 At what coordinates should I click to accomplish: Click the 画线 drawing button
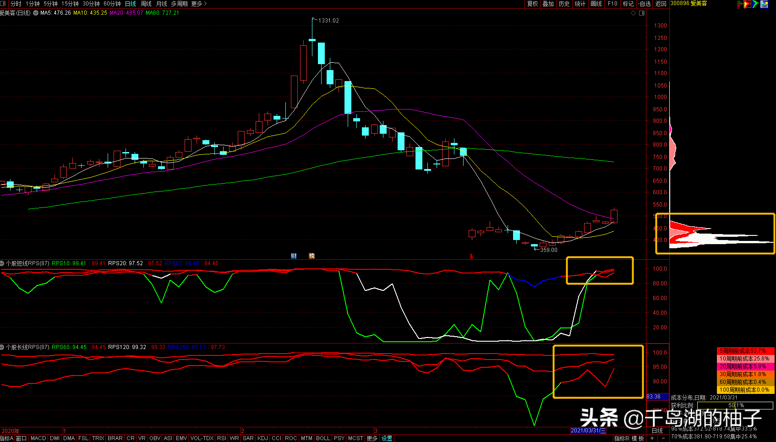596,4
